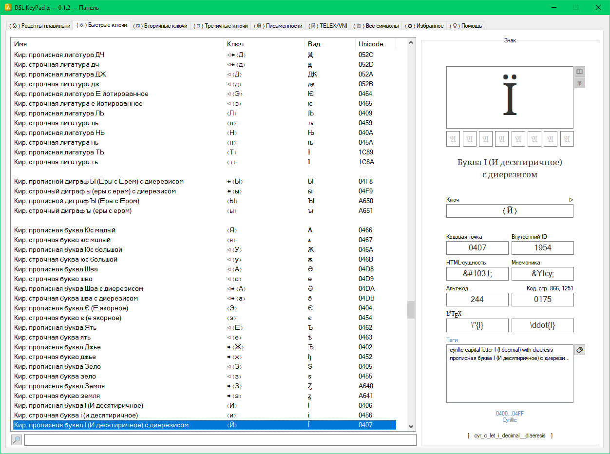Screen dimensions: 610x454
Task: Select row Кир. прописная буква Шва
Action: point(204,269)
